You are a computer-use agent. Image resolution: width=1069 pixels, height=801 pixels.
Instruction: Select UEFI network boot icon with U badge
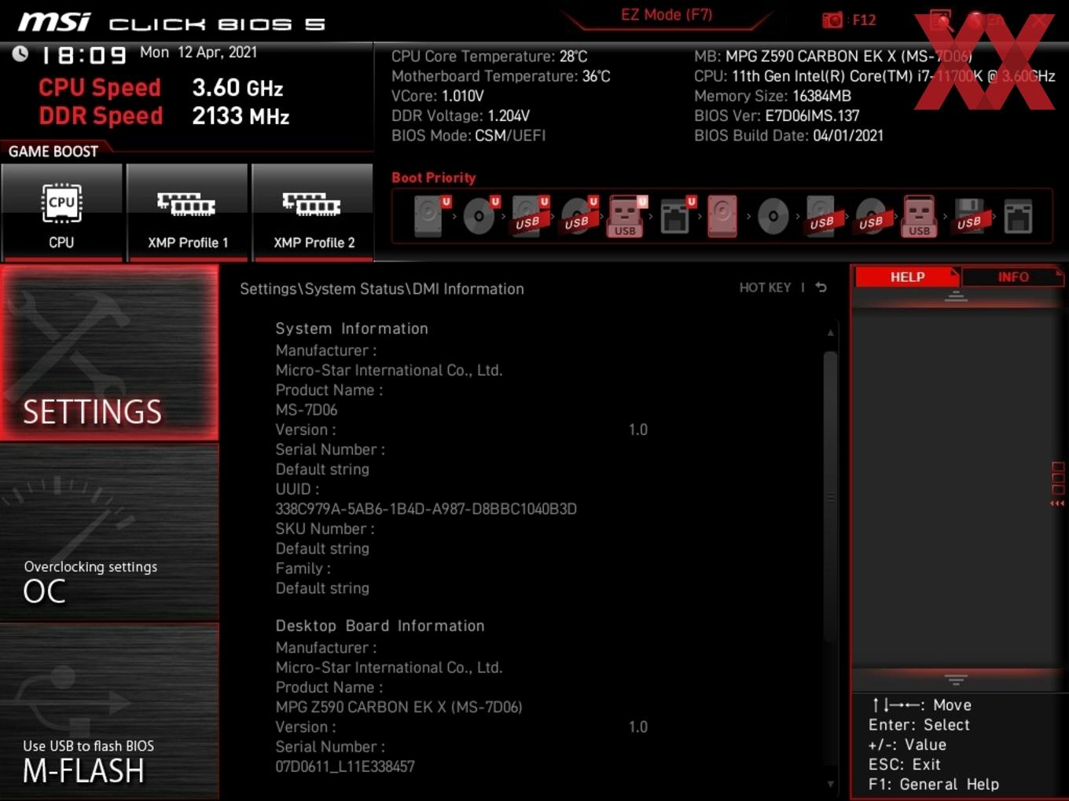coord(677,216)
